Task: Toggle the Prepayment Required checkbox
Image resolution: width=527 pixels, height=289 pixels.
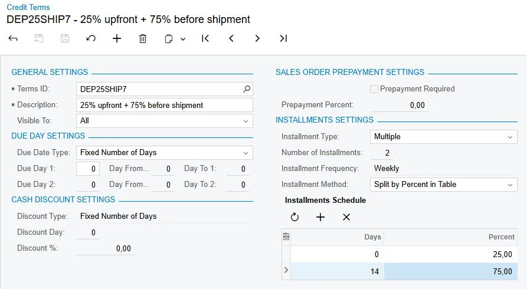Action: (374, 89)
